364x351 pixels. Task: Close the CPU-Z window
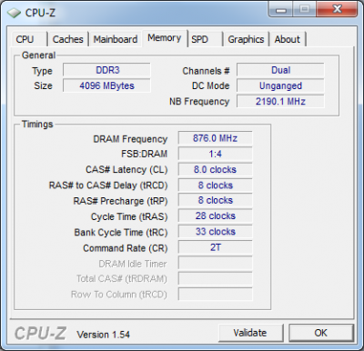(337, 10)
